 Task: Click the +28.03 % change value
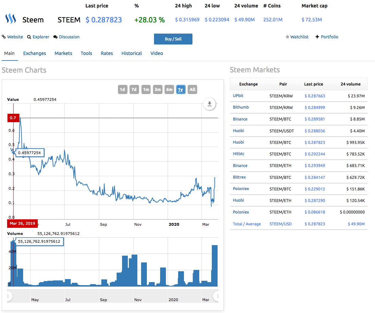150,20
